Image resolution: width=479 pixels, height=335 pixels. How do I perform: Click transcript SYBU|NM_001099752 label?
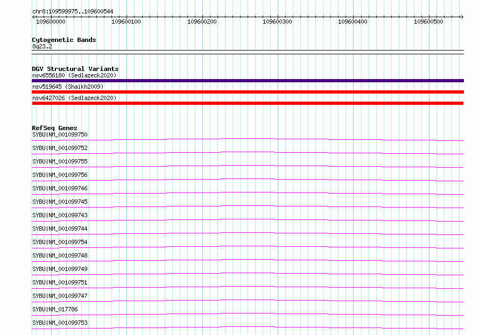pos(60,148)
